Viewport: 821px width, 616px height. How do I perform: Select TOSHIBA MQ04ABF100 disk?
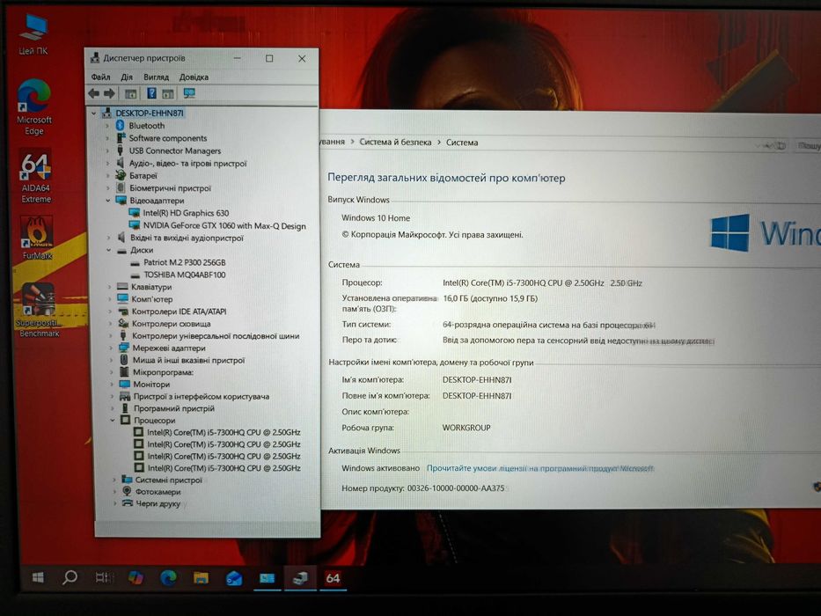(184, 275)
